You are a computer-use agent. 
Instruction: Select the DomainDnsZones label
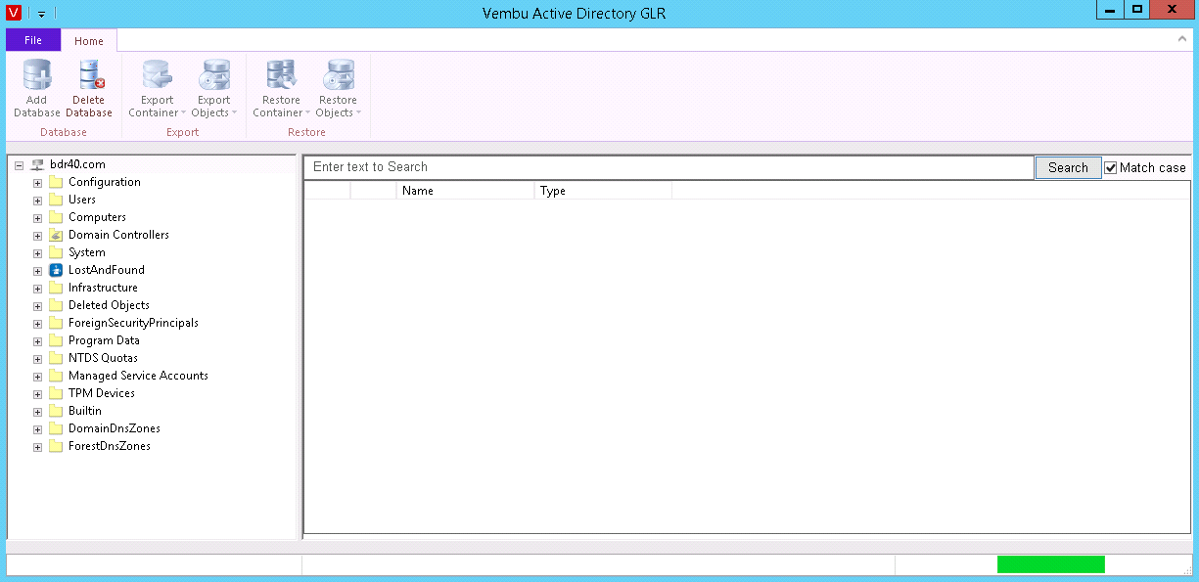pos(115,428)
